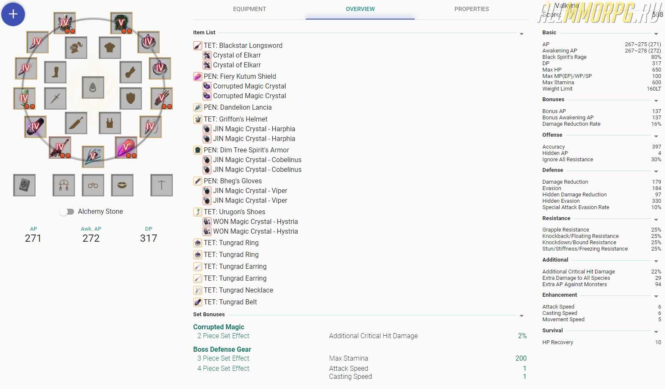Select the pink Kutum Shield wheel slot
The width and height of the screenshot is (665, 389).
tap(126, 147)
